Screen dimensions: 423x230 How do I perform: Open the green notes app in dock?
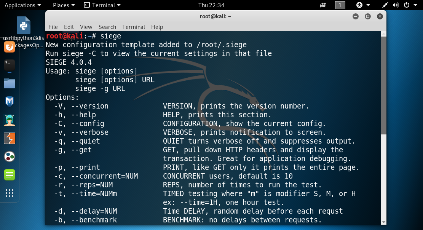(x=10, y=175)
